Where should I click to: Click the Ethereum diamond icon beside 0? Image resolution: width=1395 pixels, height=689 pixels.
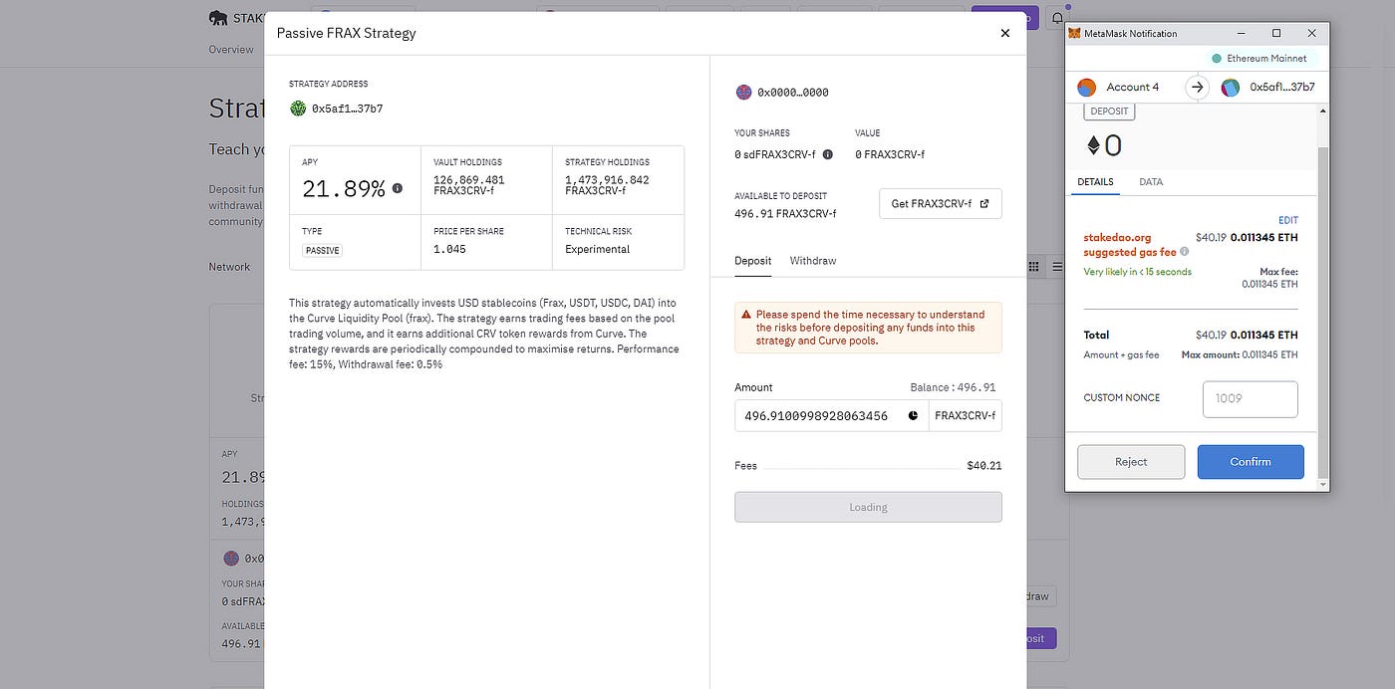(1092, 146)
